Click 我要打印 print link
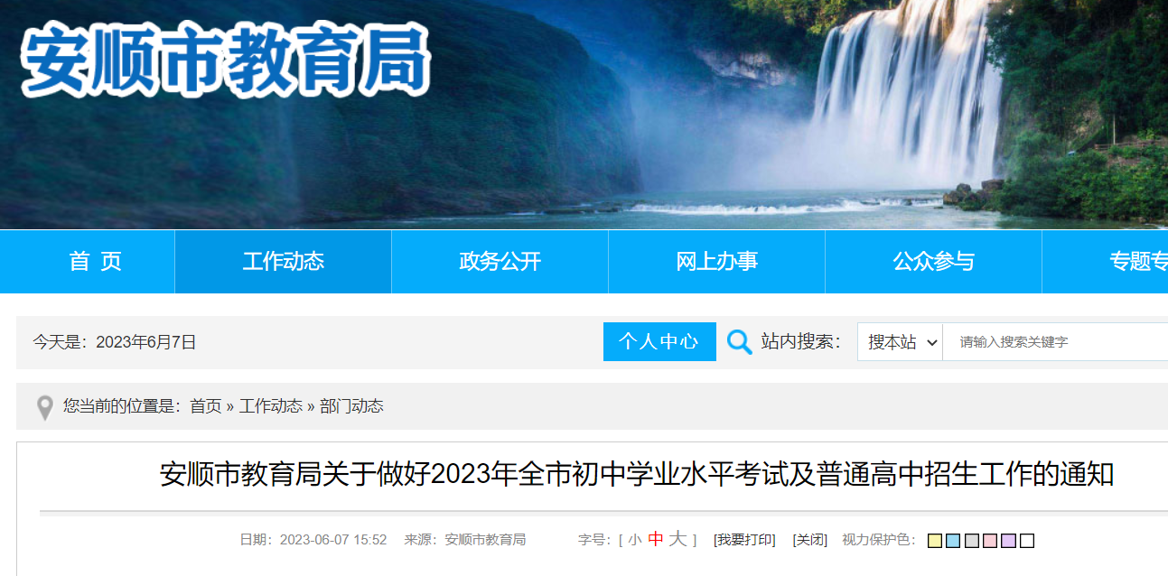This screenshot has height=576, width=1168. 744,540
